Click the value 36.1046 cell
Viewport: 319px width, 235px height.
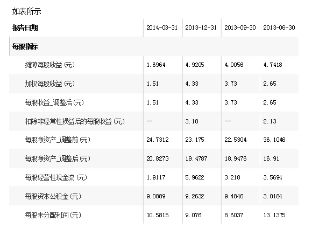coord(274,140)
